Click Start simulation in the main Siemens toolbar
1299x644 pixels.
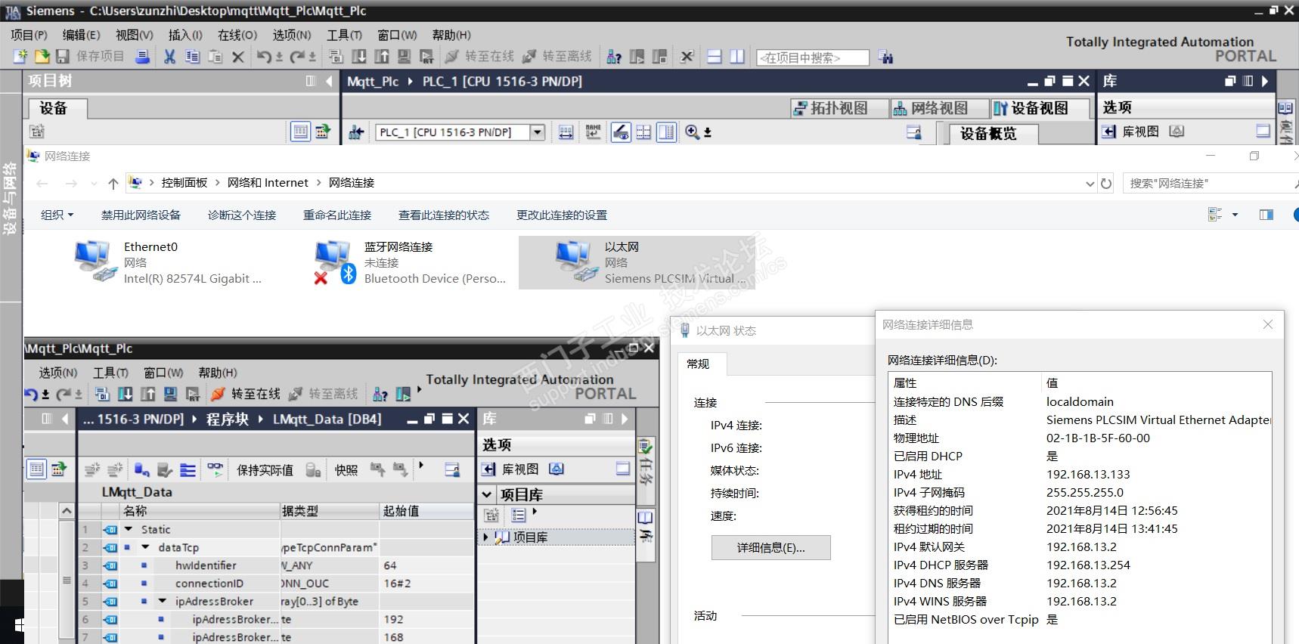click(405, 56)
